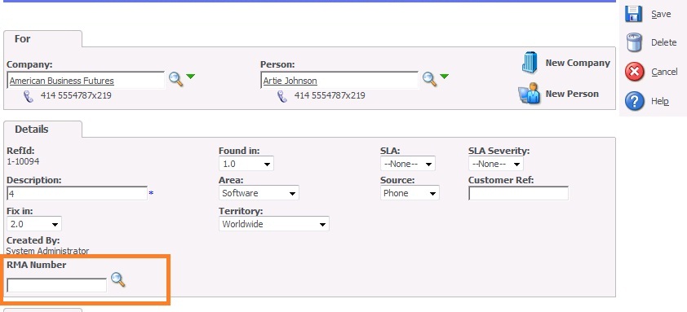Open the SLA dropdown
Screen dimensions: 687x312
407,164
